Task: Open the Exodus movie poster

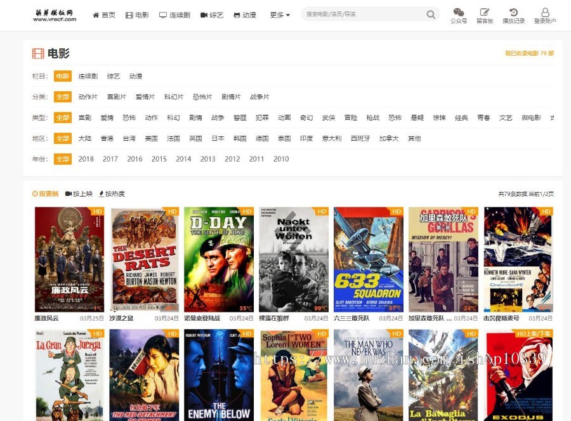Action: click(518, 375)
